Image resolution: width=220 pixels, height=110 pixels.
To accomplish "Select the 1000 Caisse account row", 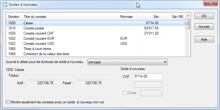I will pos(96,23).
